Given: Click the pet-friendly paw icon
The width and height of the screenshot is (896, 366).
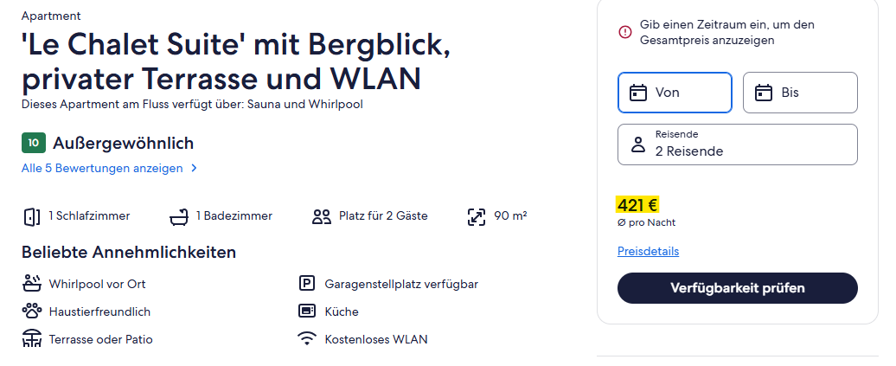Looking at the screenshot, I should pyautogui.click(x=32, y=311).
